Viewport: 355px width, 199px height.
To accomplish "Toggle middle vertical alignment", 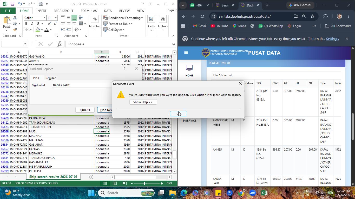I will (x=68, y=18).
